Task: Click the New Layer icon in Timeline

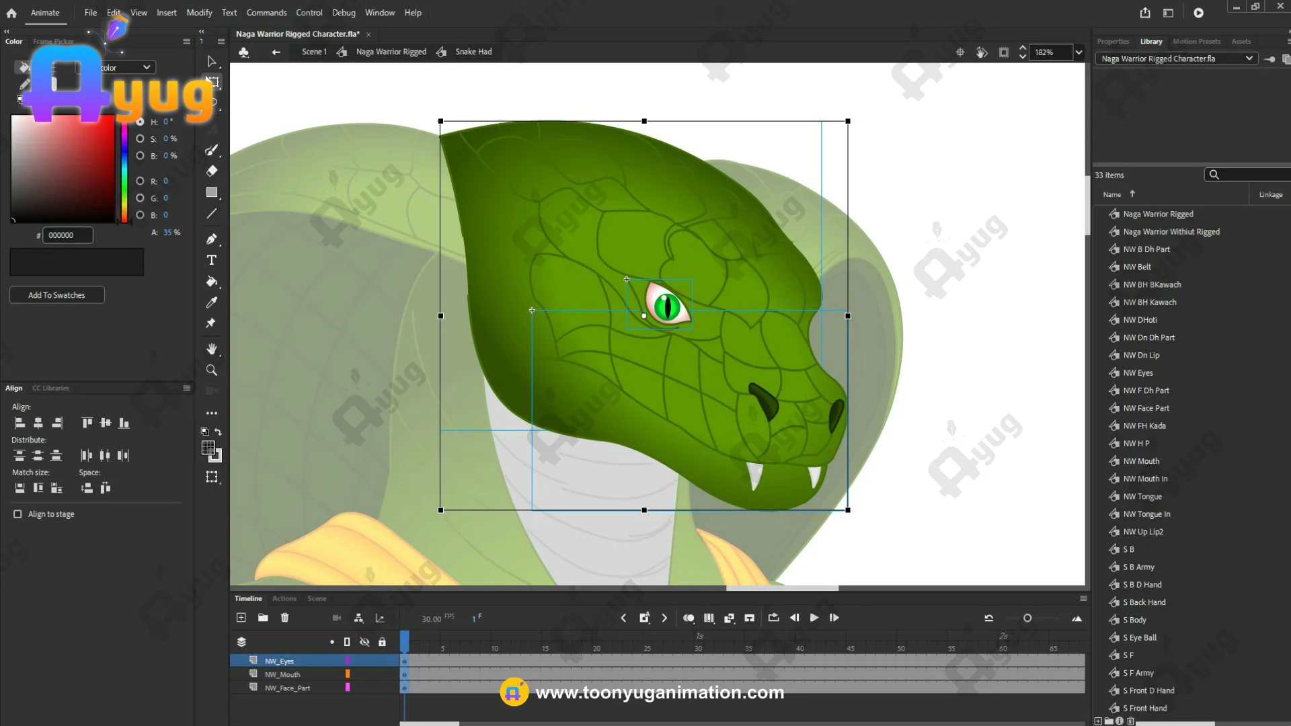Action: coord(241,618)
